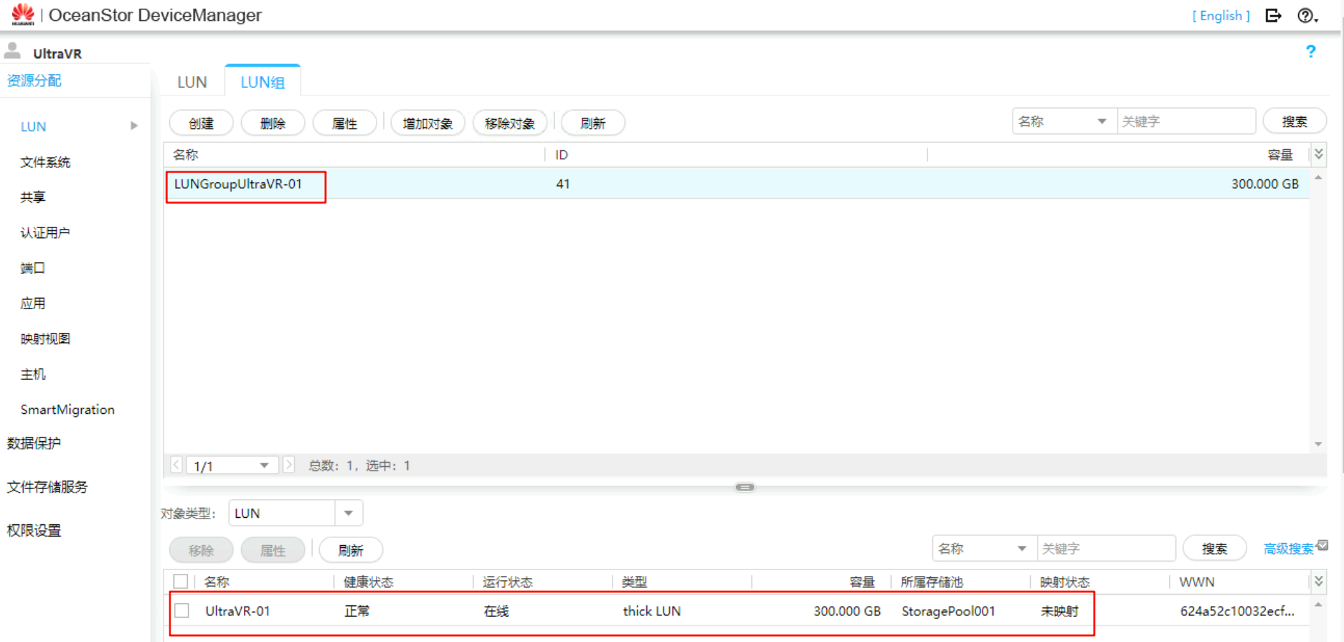
Task: Click the blue question mark help icon
Action: tap(1310, 52)
